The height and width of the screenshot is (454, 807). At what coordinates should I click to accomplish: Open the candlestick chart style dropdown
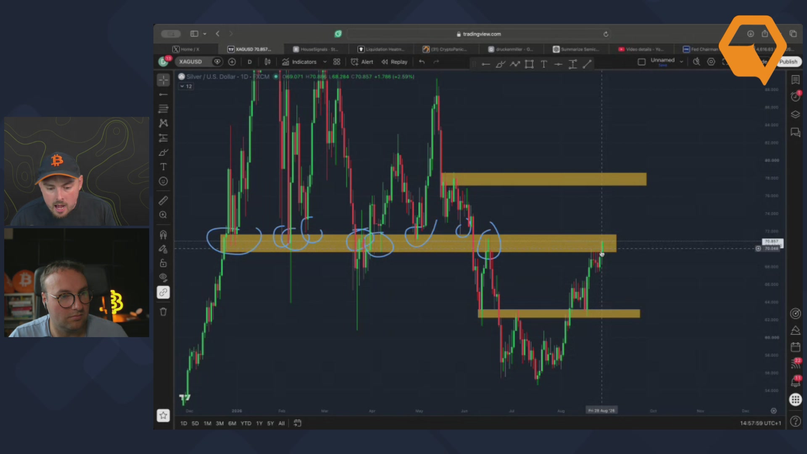[x=268, y=62]
